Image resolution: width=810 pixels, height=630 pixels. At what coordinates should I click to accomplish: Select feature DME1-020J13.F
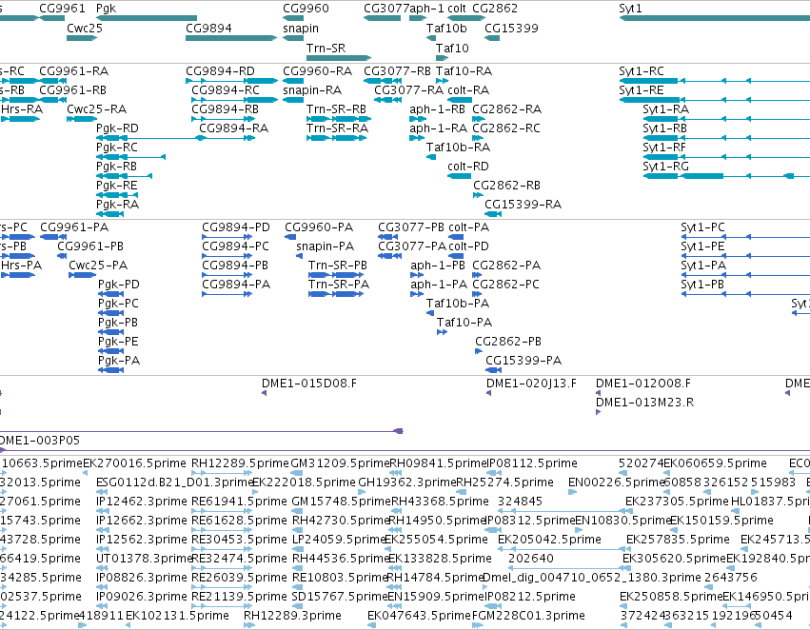tap(531, 384)
